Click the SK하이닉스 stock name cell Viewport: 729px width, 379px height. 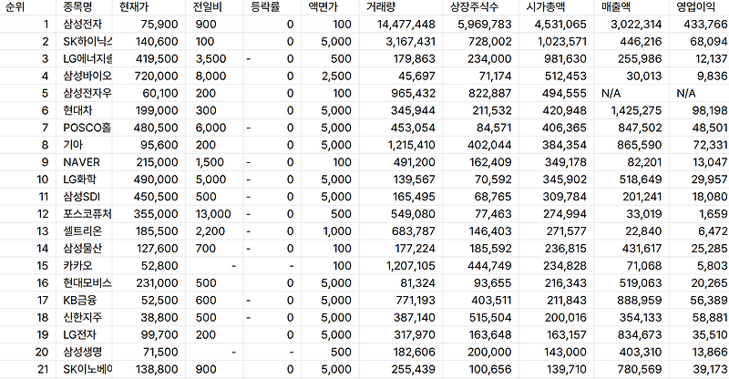click(x=84, y=41)
